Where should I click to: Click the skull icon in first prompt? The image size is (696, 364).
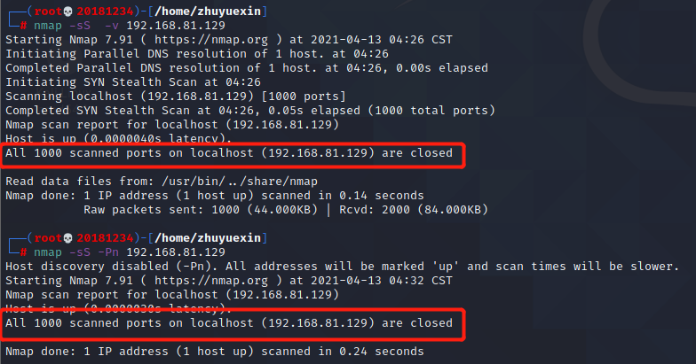[67, 12]
